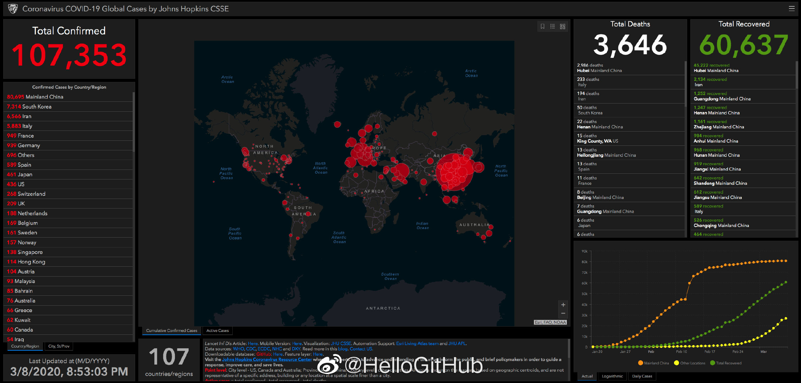This screenshot has height=383, width=801.
Task: Switch to Active Cases map tab
Action: click(217, 331)
